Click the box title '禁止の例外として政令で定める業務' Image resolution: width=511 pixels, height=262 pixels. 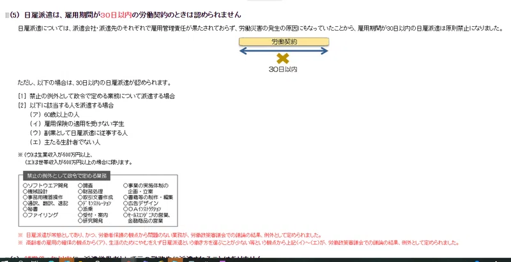coord(67,176)
